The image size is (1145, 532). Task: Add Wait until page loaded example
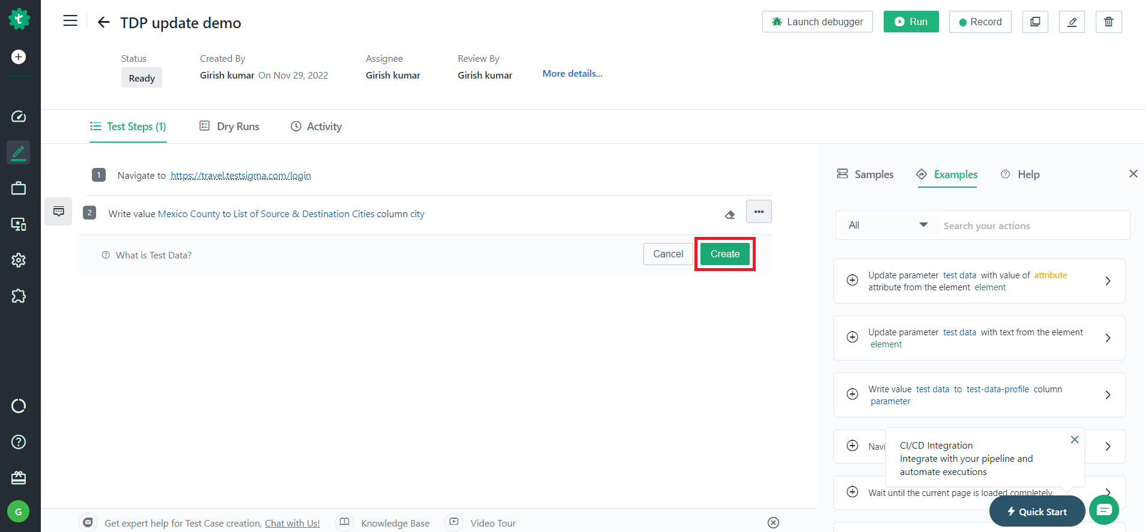pos(852,492)
